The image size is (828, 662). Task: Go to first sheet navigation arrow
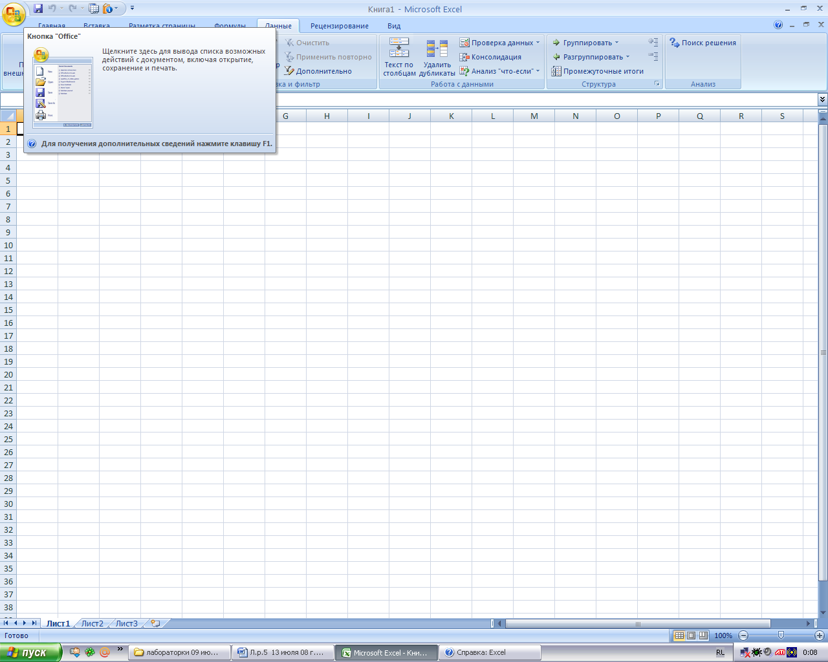6,623
